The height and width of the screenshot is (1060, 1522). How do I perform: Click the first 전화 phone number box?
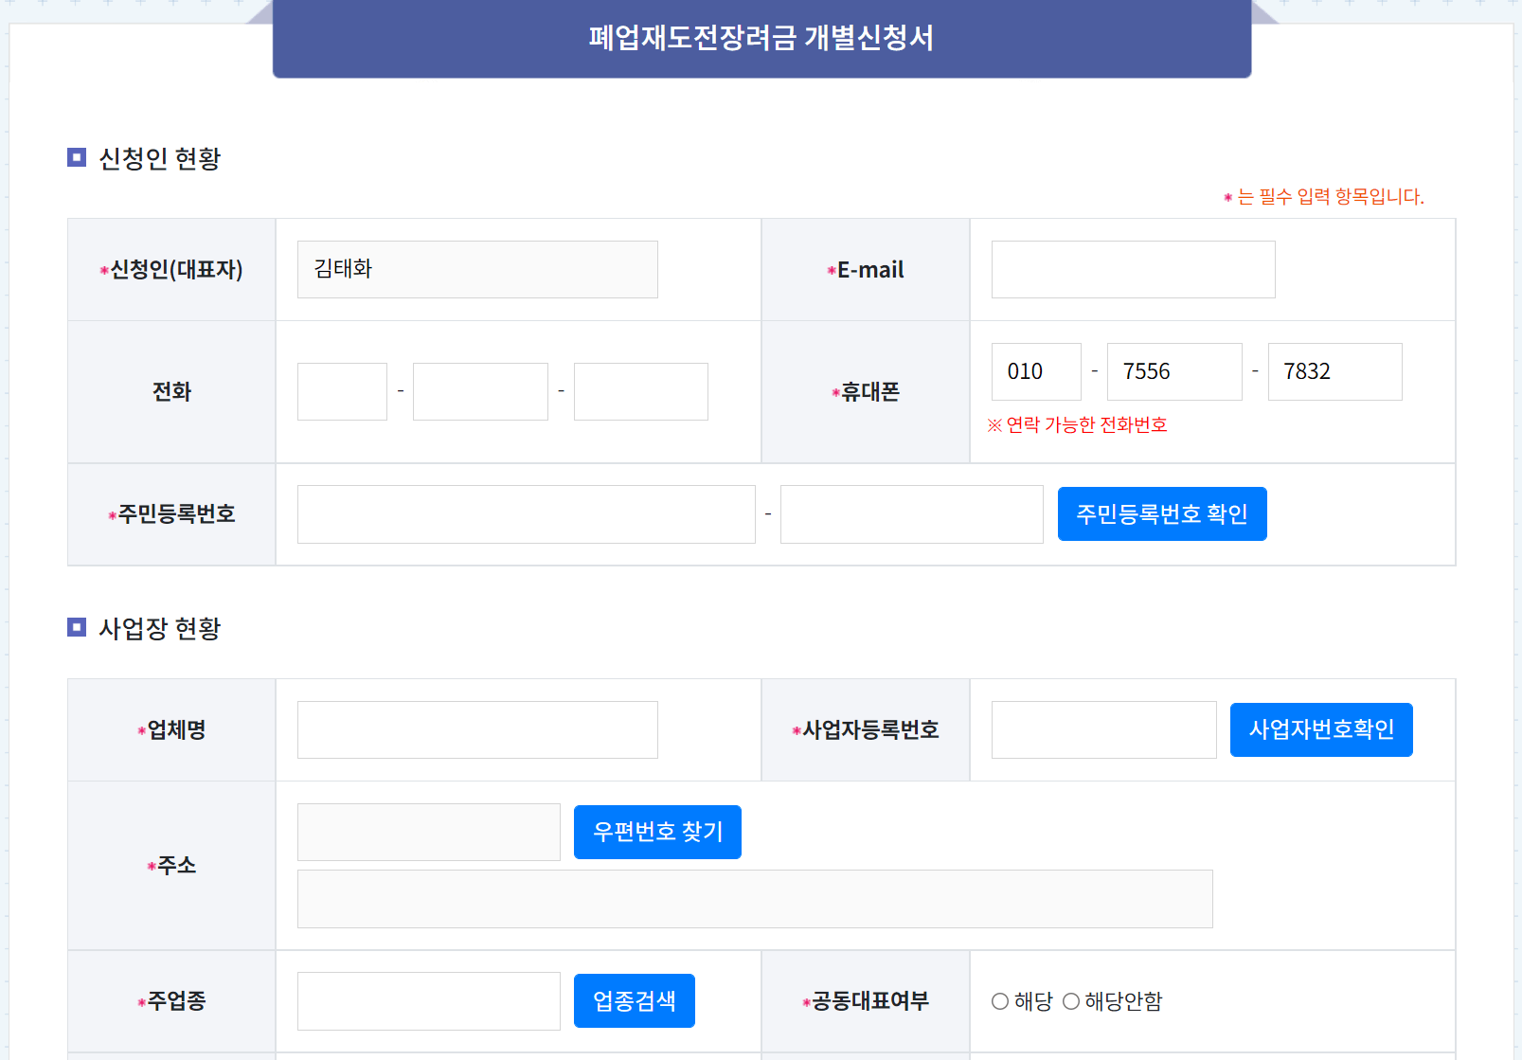point(341,391)
